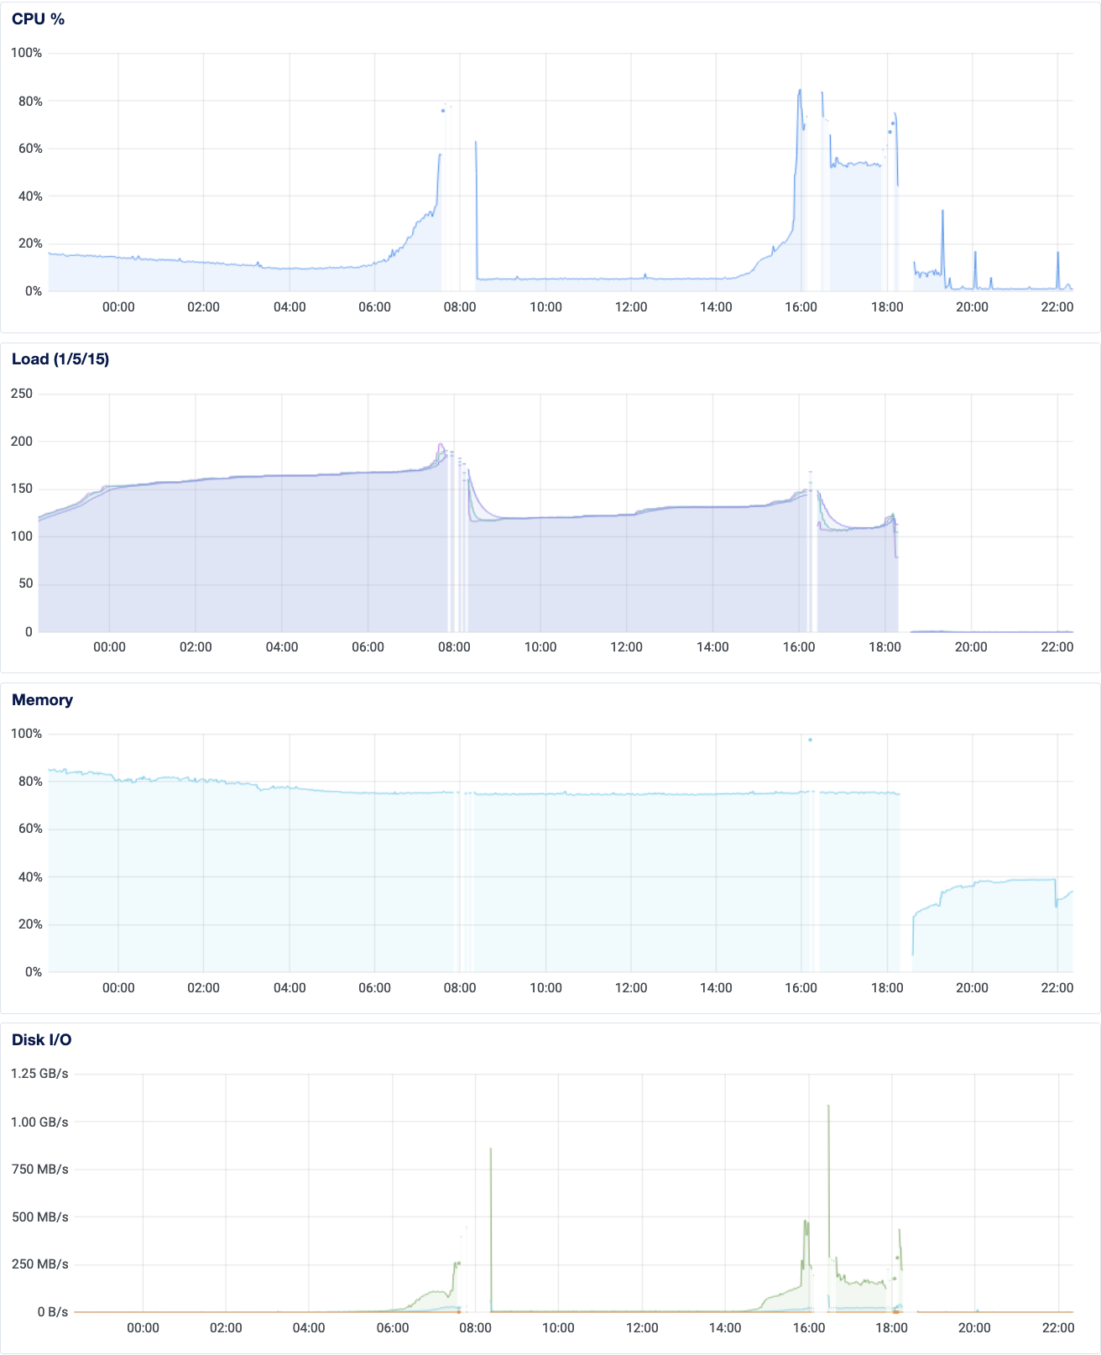Screen dimensions: 1101x1355
Task: Select the 100% label on Memory chart axis
Action: [27, 734]
